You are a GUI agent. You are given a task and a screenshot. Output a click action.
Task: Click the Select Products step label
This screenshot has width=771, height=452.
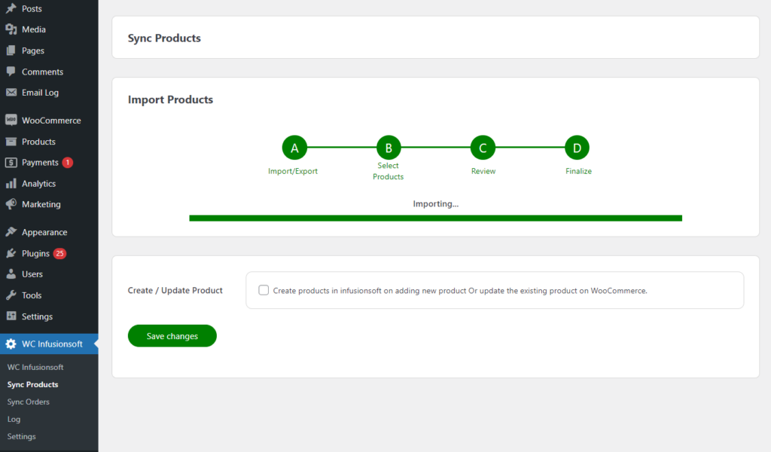[388, 171]
